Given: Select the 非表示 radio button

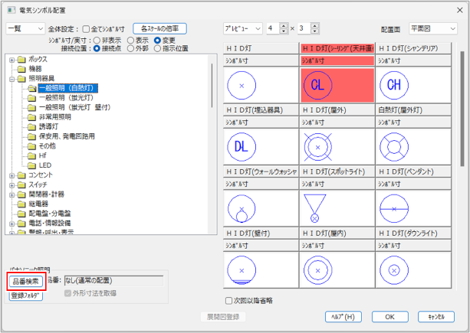Looking at the screenshot, I should tap(96, 40).
